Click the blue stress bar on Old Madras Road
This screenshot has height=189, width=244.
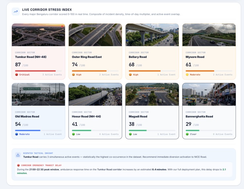tap(28, 130)
